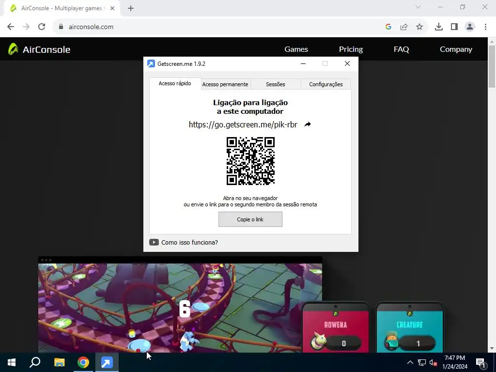Viewport: 496px width, 372px height.
Task: Click the share arrow next to the link
Action: coord(308,124)
